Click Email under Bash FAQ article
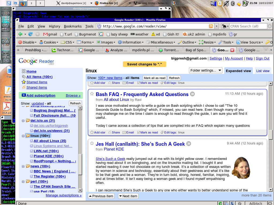This screenshot has height=205, width=274. [128, 132]
